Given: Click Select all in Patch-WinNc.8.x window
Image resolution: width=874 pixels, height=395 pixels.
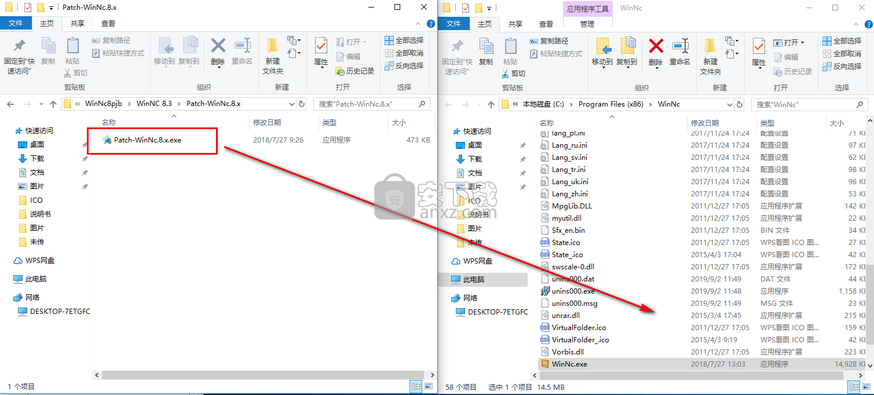Looking at the screenshot, I should (x=404, y=40).
